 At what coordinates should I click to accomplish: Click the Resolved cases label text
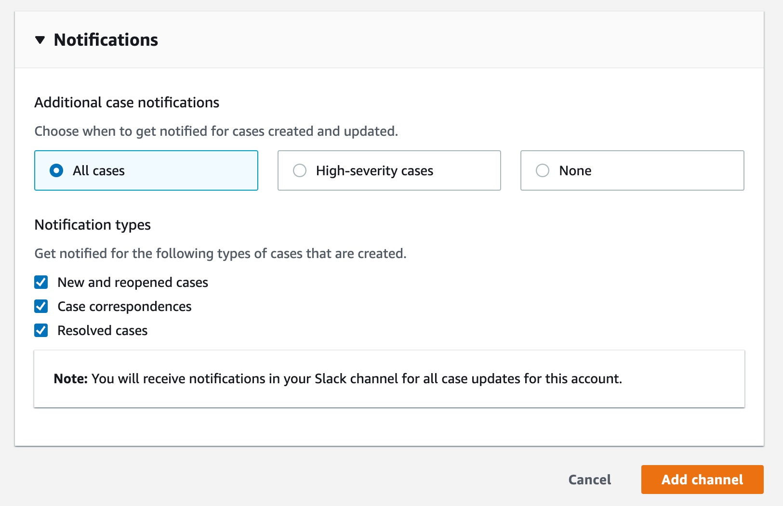click(102, 331)
